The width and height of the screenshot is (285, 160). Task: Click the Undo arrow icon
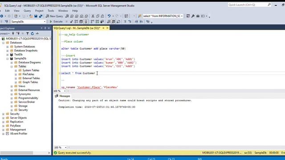pyautogui.click(x=109, y=16)
